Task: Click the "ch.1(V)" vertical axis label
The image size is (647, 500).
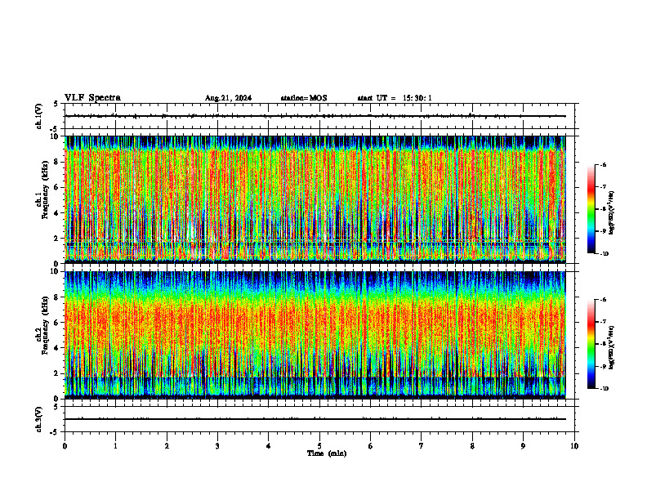Action: [x=39, y=116]
